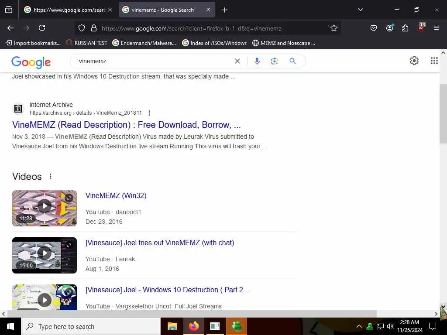Open Joel - Windows 10 Destruction Part 2 link
447x335 pixels.
coord(168,290)
